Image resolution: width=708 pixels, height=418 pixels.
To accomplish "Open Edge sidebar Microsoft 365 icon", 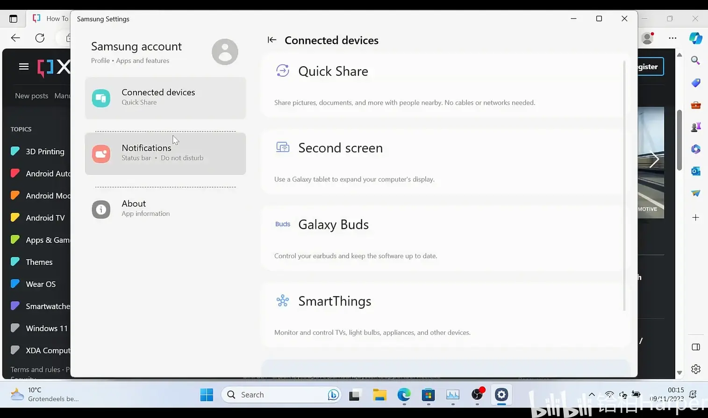I will pos(696,149).
